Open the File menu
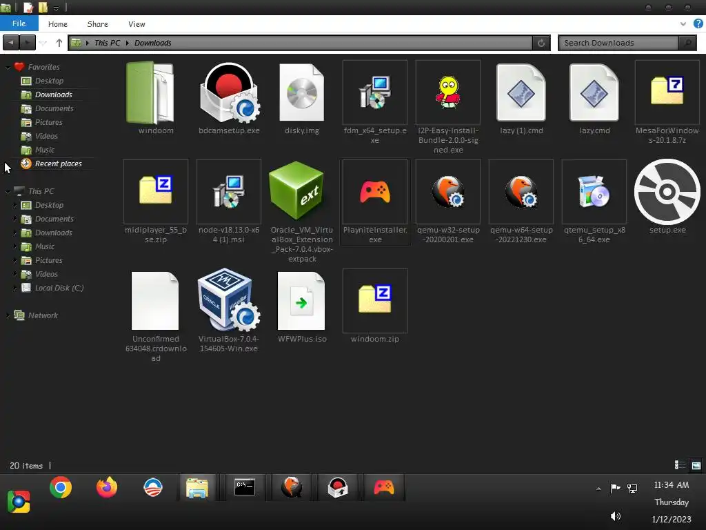Viewport: 706px width, 530px height. click(19, 23)
